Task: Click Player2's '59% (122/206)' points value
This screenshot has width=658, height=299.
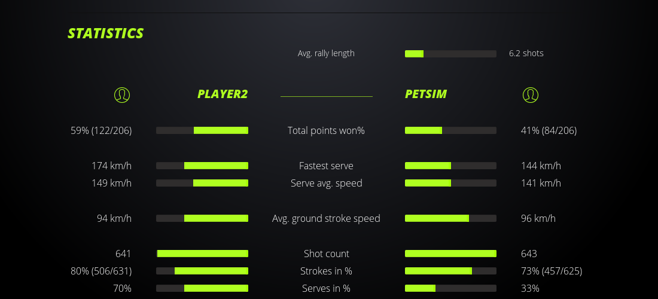Action: coord(101,130)
